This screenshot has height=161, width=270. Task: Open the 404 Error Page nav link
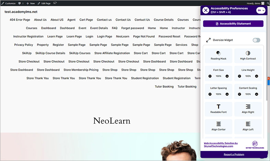[x=20, y=20]
